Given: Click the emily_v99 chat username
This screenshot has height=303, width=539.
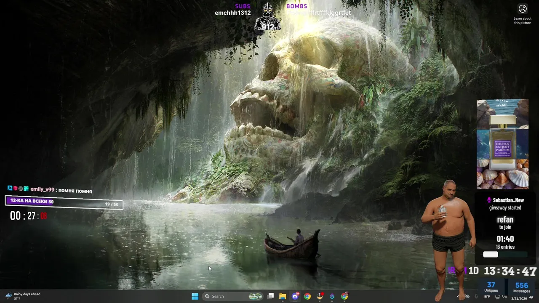Looking at the screenshot, I should click(42, 190).
